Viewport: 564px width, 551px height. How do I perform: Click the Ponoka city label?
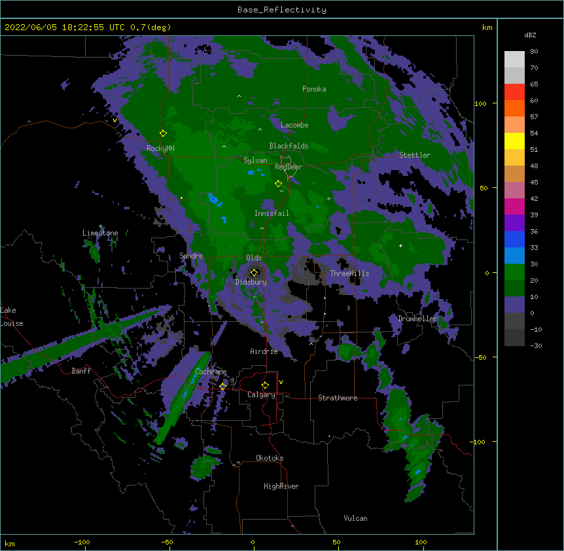(x=314, y=89)
